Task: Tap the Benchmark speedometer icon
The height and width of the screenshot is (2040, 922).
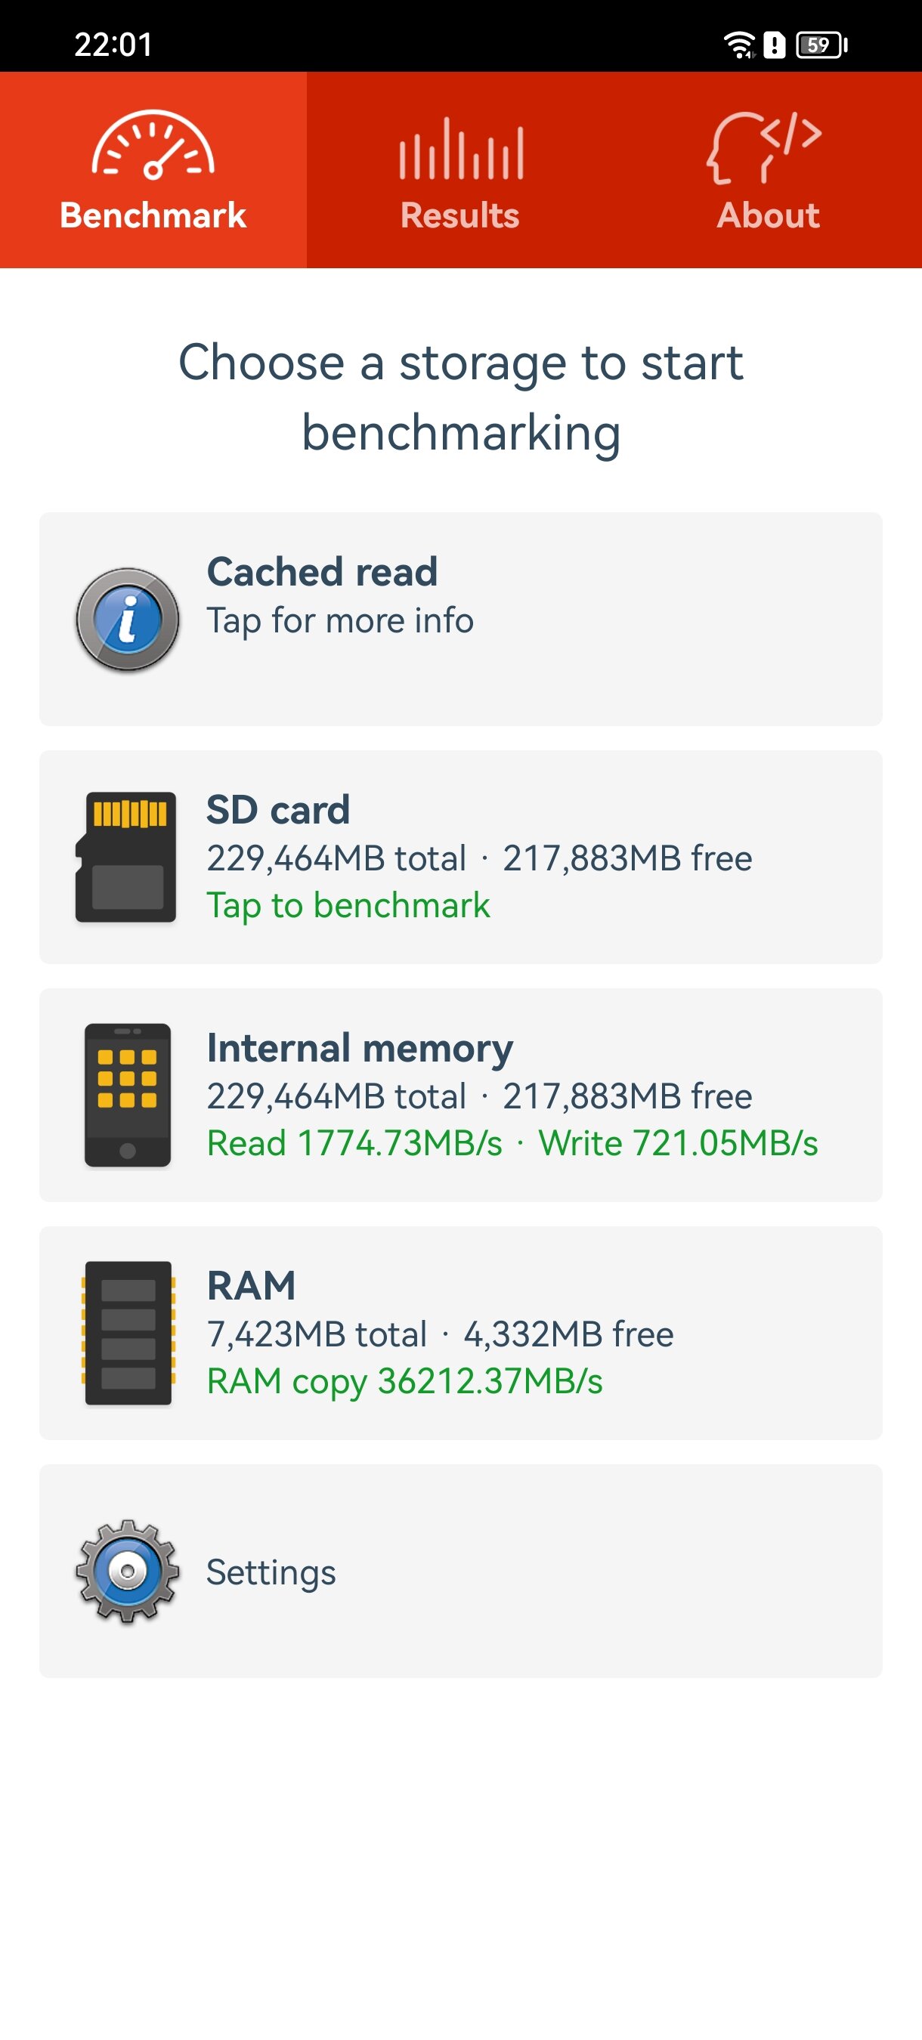Action: click(x=153, y=145)
